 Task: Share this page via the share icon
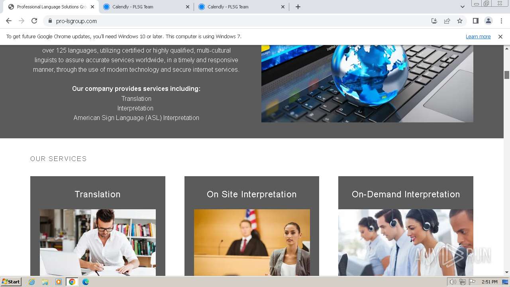447,21
